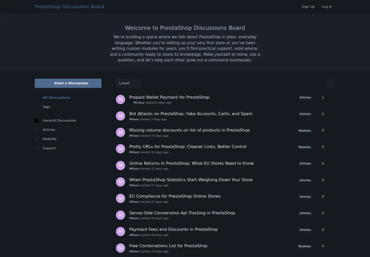
Task: Click Articles tag on Prepaid Wallet row
Action: pos(305,98)
